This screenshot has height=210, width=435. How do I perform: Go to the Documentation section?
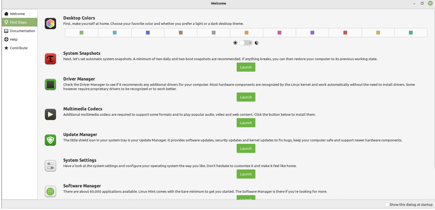point(19,31)
